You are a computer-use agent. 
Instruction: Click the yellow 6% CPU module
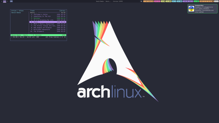[x=163, y=1]
